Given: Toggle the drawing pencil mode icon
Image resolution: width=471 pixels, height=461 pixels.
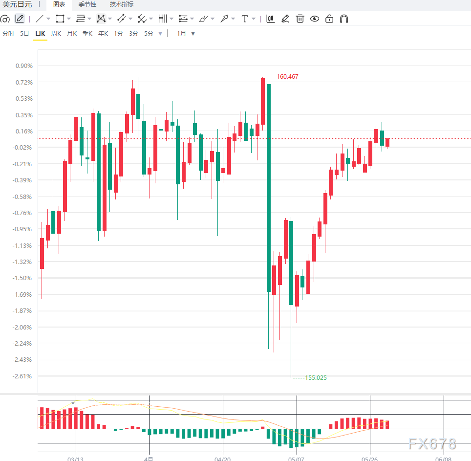Looking at the screenshot, I should [20, 19].
